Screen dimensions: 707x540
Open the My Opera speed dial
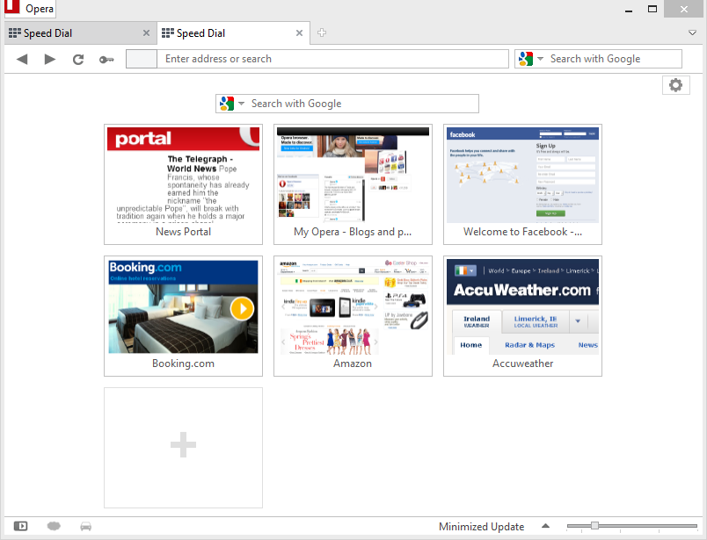[x=353, y=184]
